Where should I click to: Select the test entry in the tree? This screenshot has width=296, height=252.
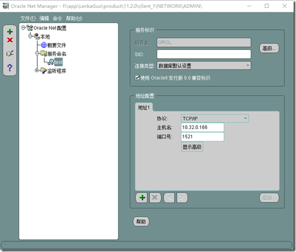point(58,62)
